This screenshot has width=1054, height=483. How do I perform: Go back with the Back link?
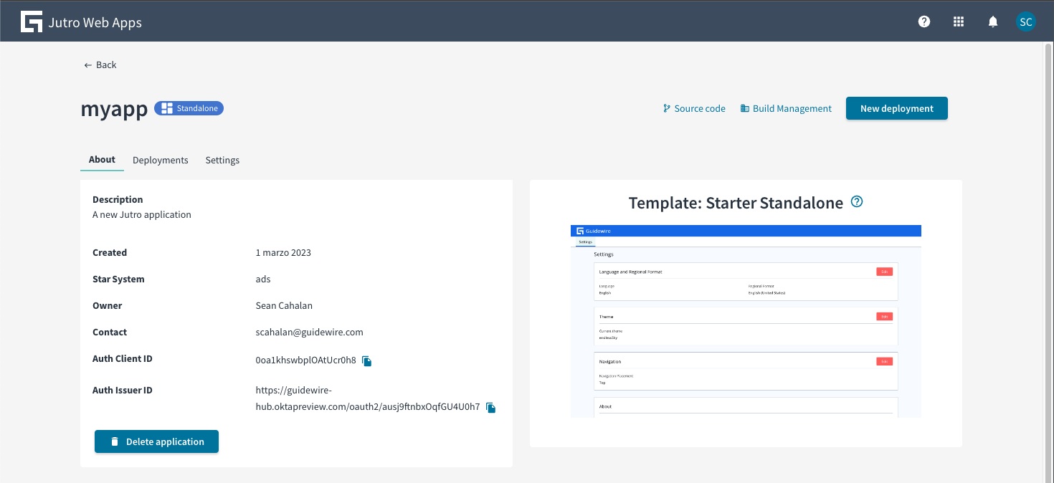click(x=100, y=64)
